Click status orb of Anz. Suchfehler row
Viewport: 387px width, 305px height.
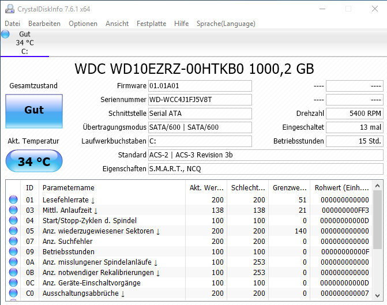pos(13,241)
